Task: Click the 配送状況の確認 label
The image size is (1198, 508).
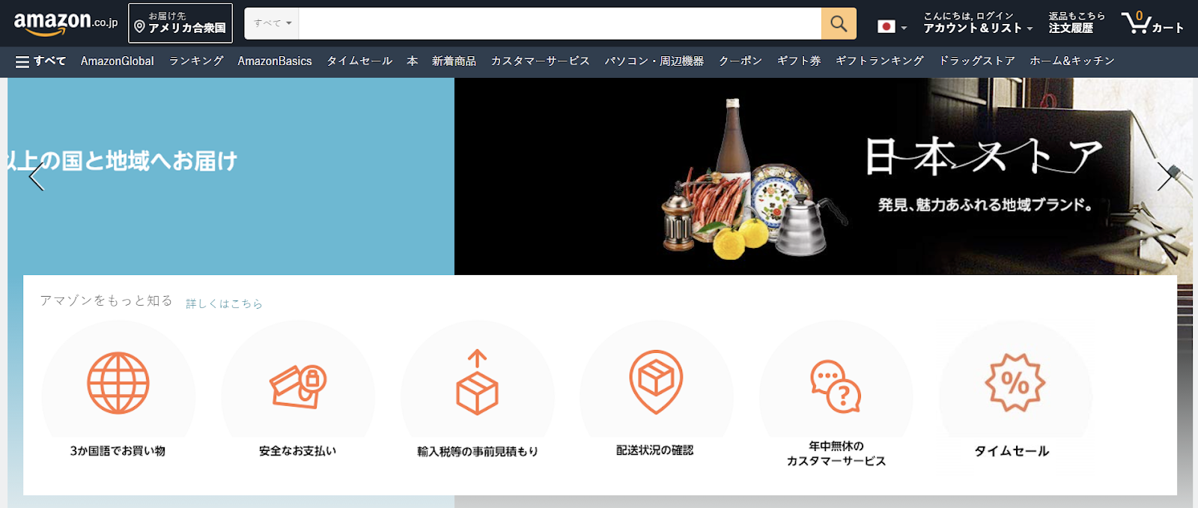Action: point(655,450)
